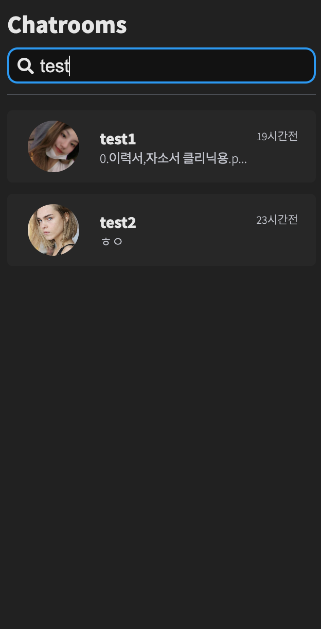Click the magnifying glass search icon
Viewport: 321px width, 629px height.
pyautogui.click(x=25, y=65)
